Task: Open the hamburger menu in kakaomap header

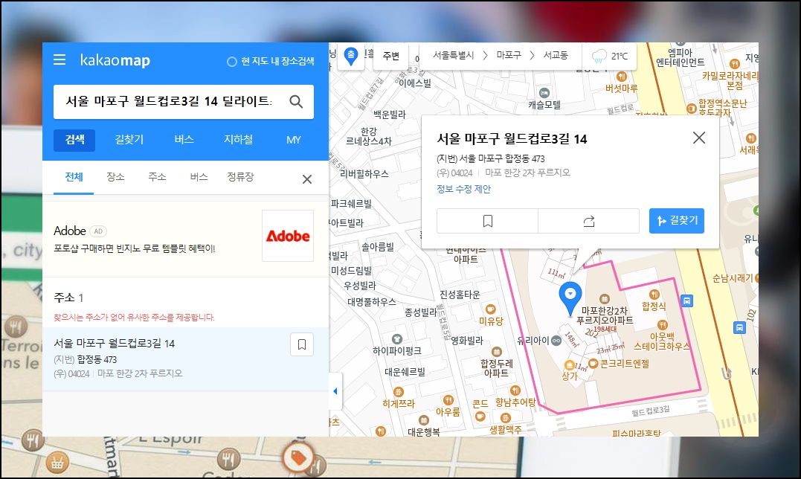Action: [59, 60]
